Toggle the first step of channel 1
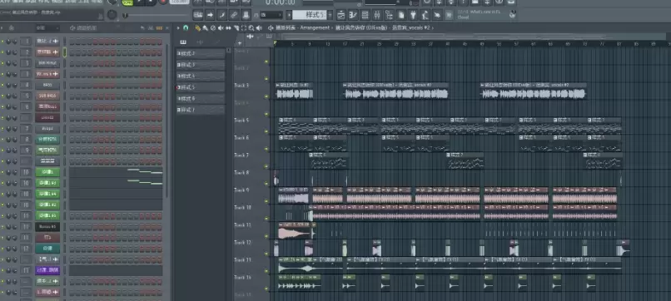The width and height of the screenshot is (671, 301). point(72,42)
